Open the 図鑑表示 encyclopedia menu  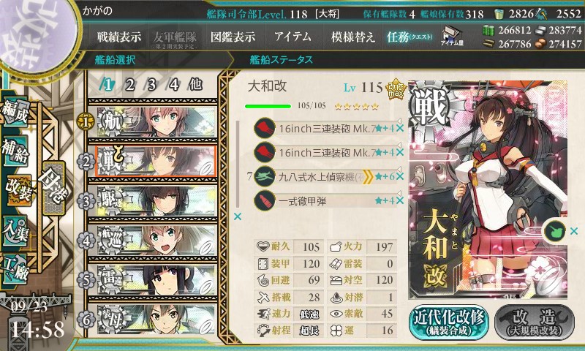[x=233, y=37]
